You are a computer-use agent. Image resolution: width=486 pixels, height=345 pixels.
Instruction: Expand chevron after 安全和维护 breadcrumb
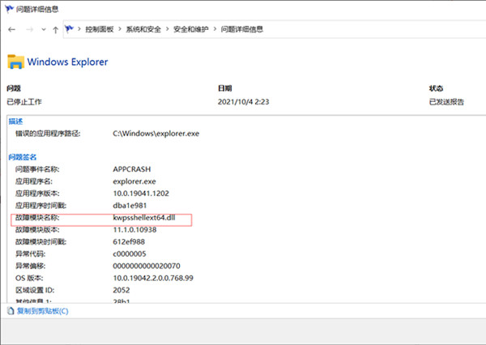point(215,29)
